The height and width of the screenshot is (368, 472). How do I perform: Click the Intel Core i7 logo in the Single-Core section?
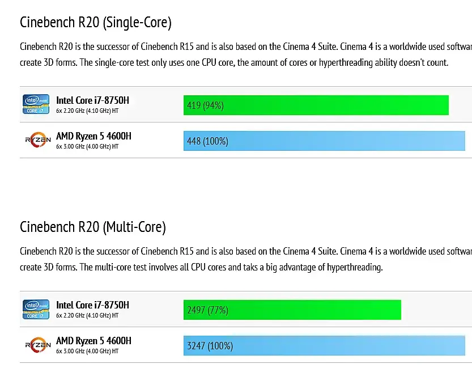36,104
